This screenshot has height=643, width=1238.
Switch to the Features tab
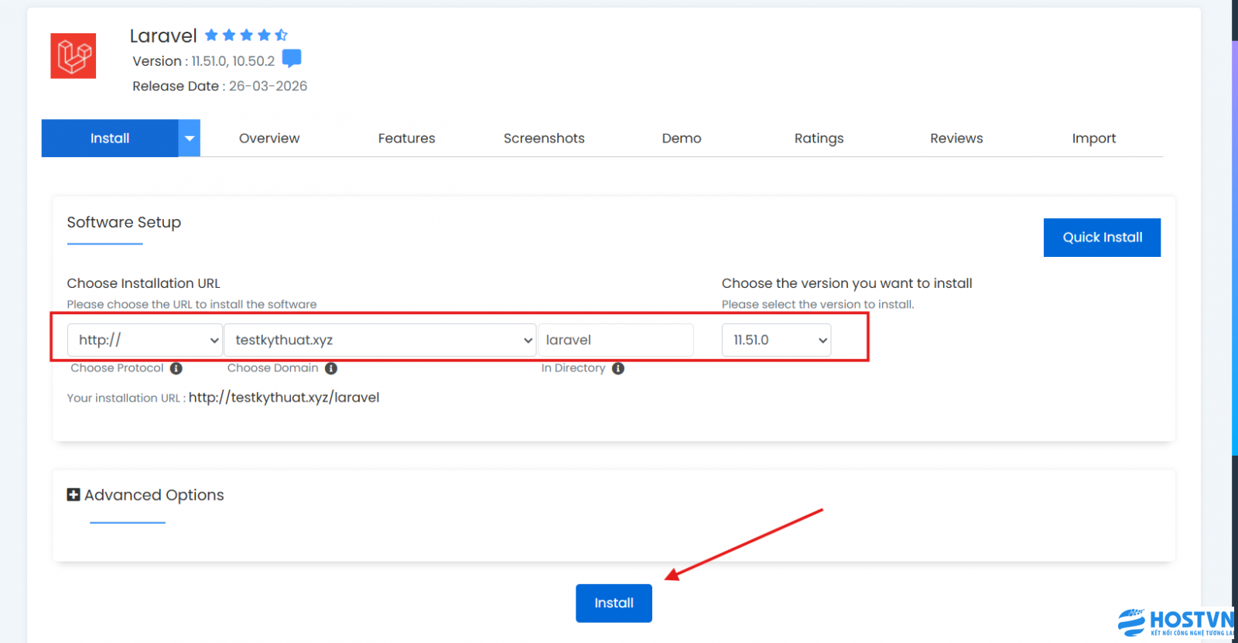(x=406, y=139)
